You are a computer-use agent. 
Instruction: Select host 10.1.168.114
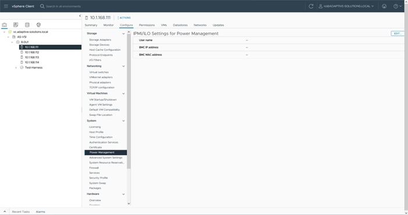[32, 63]
